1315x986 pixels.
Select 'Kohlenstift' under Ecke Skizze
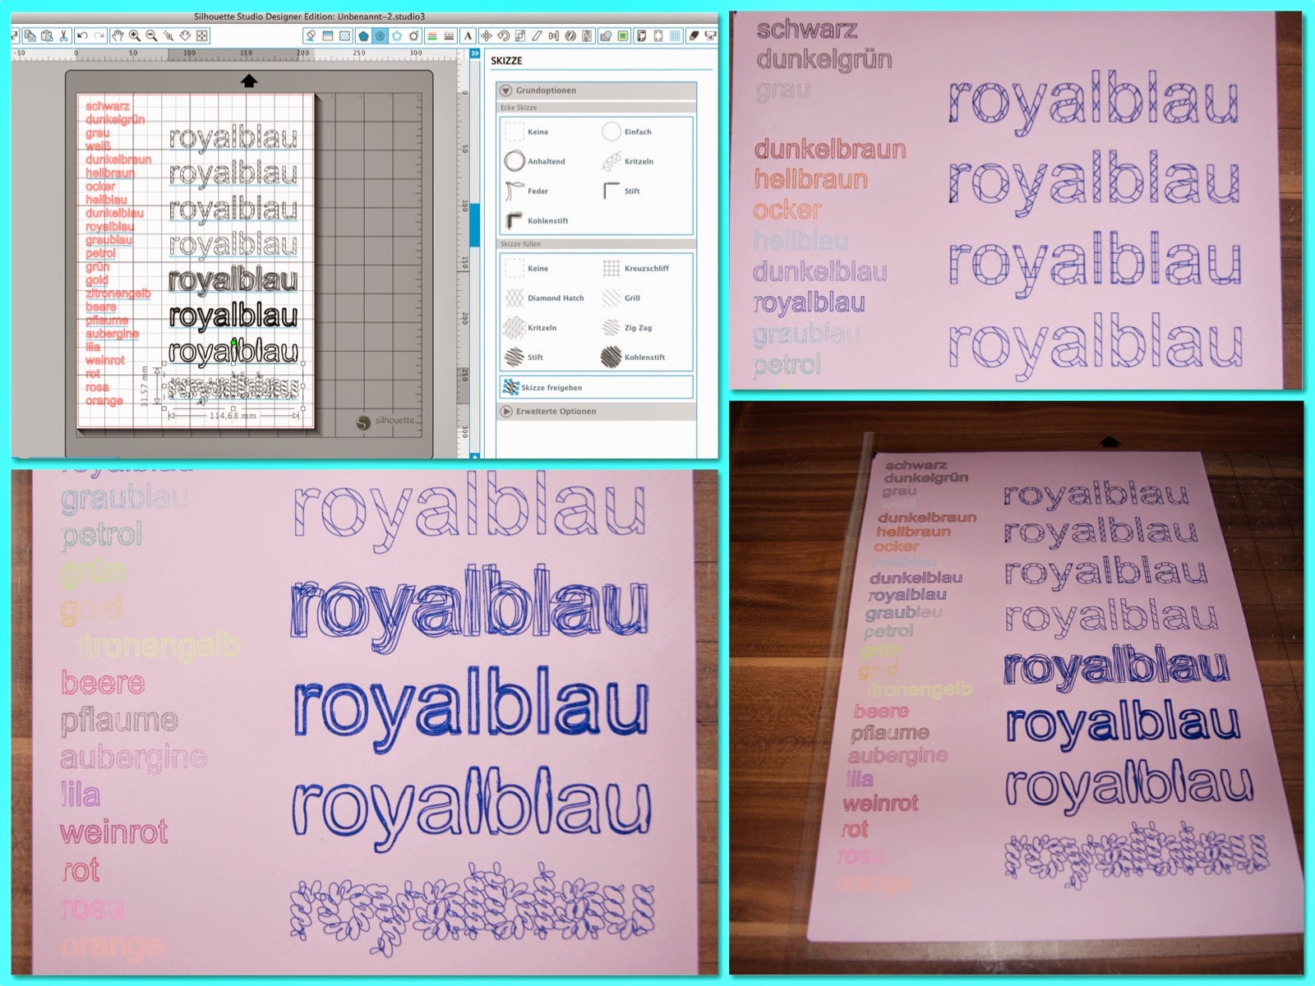coord(537,220)
